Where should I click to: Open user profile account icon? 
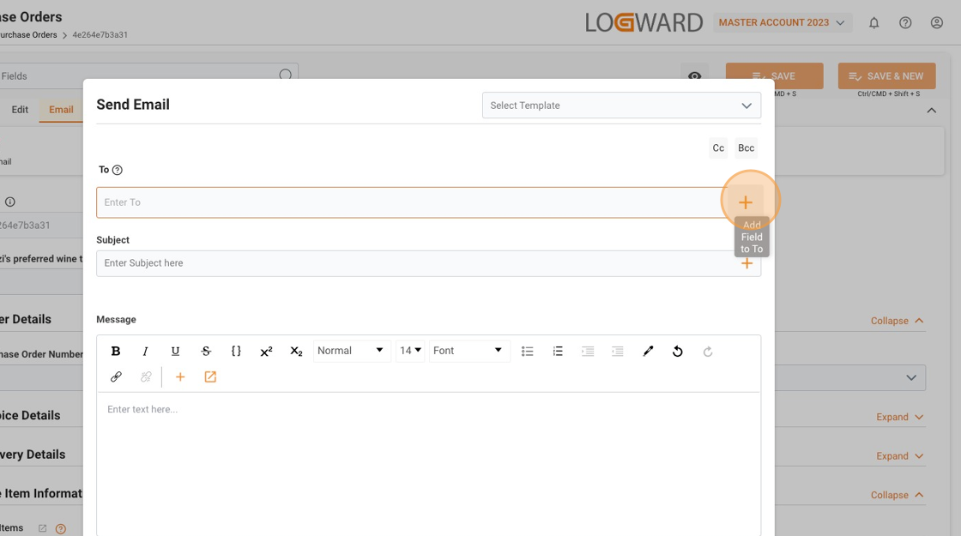pyautogui.click(x=936, y=22)
